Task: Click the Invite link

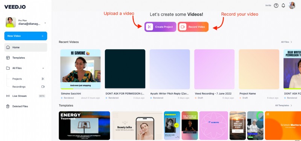Action: pos(268,5)
